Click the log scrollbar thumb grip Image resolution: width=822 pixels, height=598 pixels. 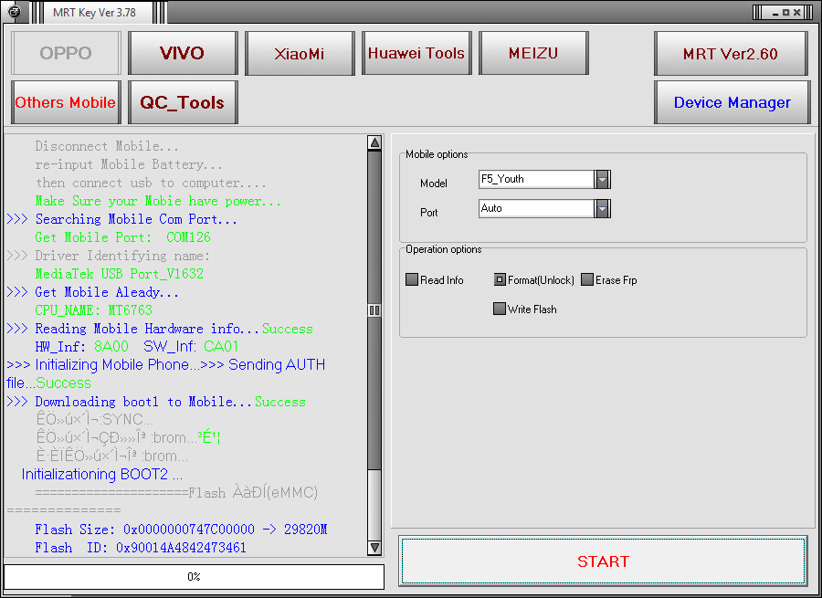374,310
